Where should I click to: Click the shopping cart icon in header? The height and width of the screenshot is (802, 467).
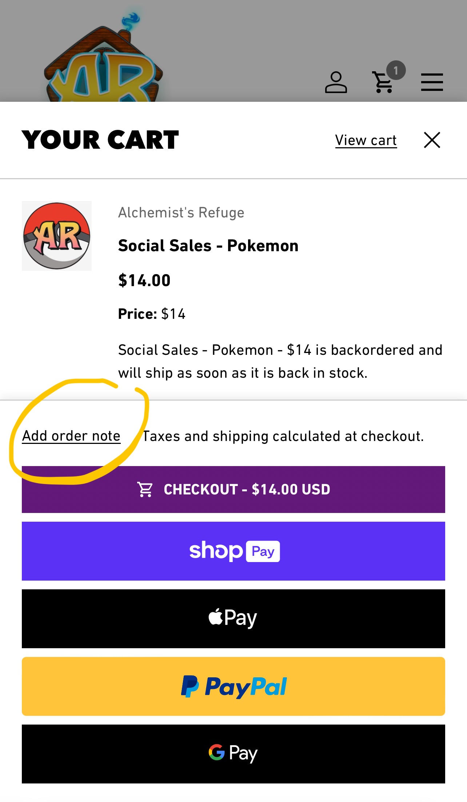pyautogui.click(x=382, y=83)
